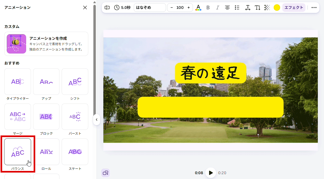The height and width of the screenshot is (179, 324).
Task: Select the バウンス animation
Action: pyautogui.click(x=18, y=152)
